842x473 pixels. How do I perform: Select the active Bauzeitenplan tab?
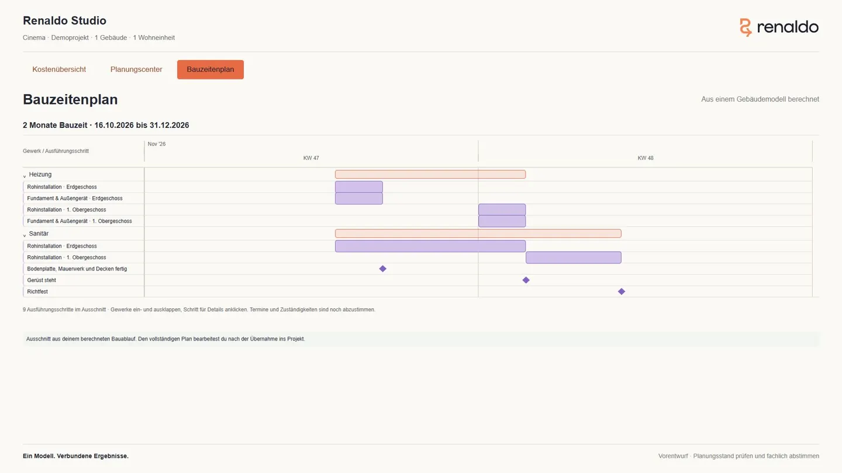[x=210, y=69]
